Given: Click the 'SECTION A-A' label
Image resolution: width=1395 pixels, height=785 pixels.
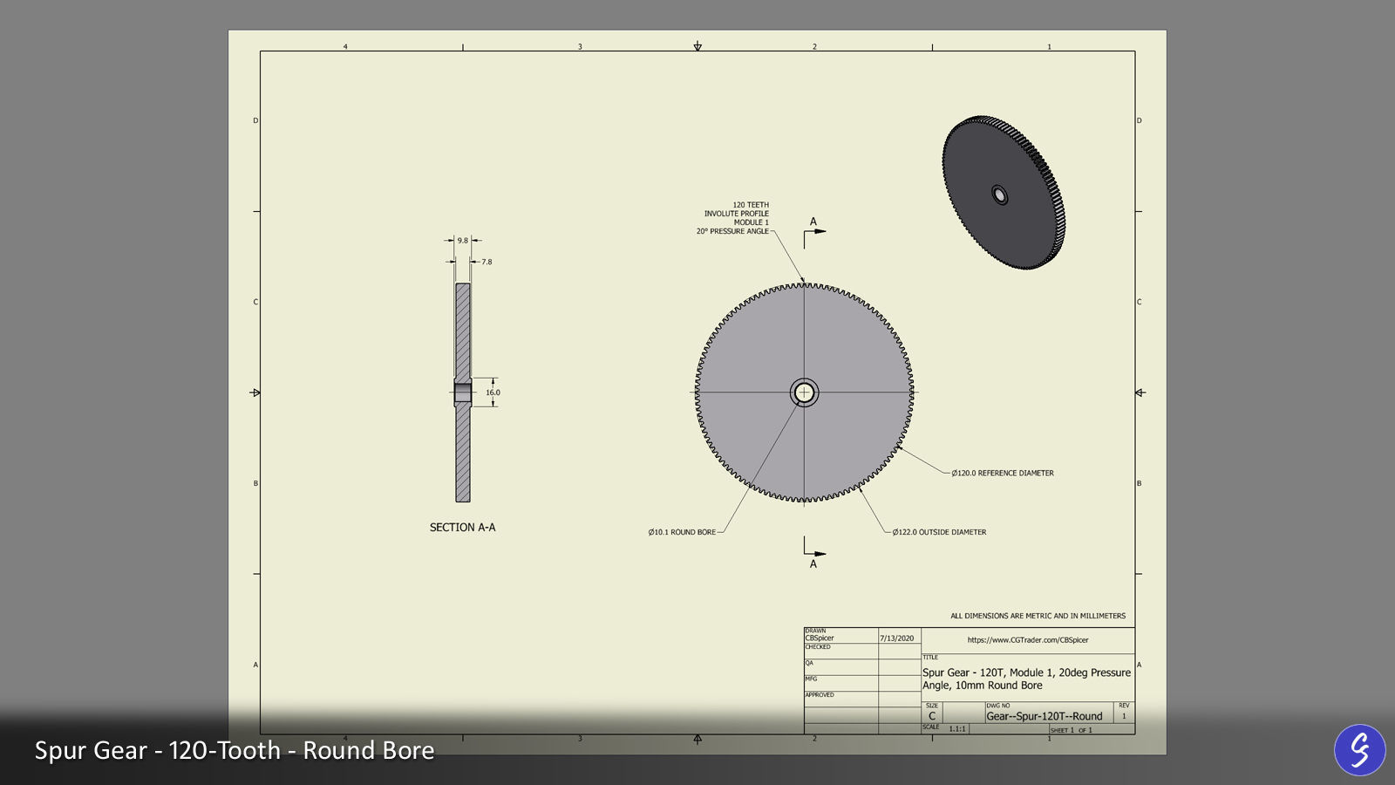Looking at the screenshot, I should tap(462, 528).
